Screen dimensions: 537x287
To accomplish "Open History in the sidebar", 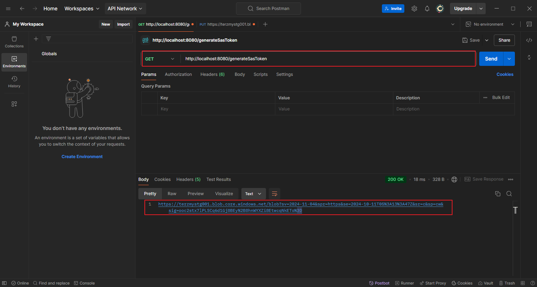I will point(14,82).
